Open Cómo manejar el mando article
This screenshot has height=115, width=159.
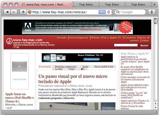click(135, 80)
